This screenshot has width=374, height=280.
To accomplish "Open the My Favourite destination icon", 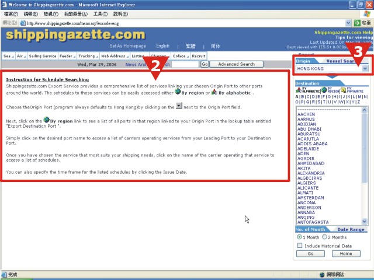I will coord(352,90).
